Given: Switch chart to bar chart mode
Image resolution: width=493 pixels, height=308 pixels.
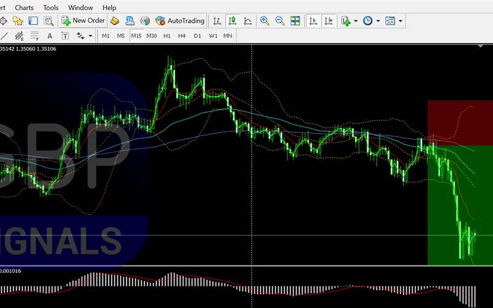Looking at the screenshot, I should (x=217, y=21).
